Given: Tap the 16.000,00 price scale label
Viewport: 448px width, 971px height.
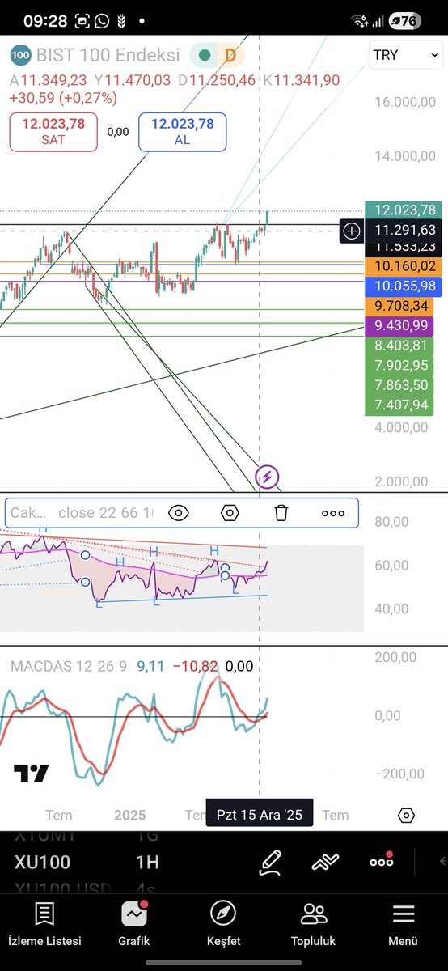Looking at the screenshot, I should pos(404,102).
